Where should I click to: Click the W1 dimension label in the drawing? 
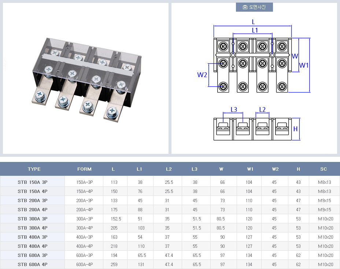pos(304,65)
